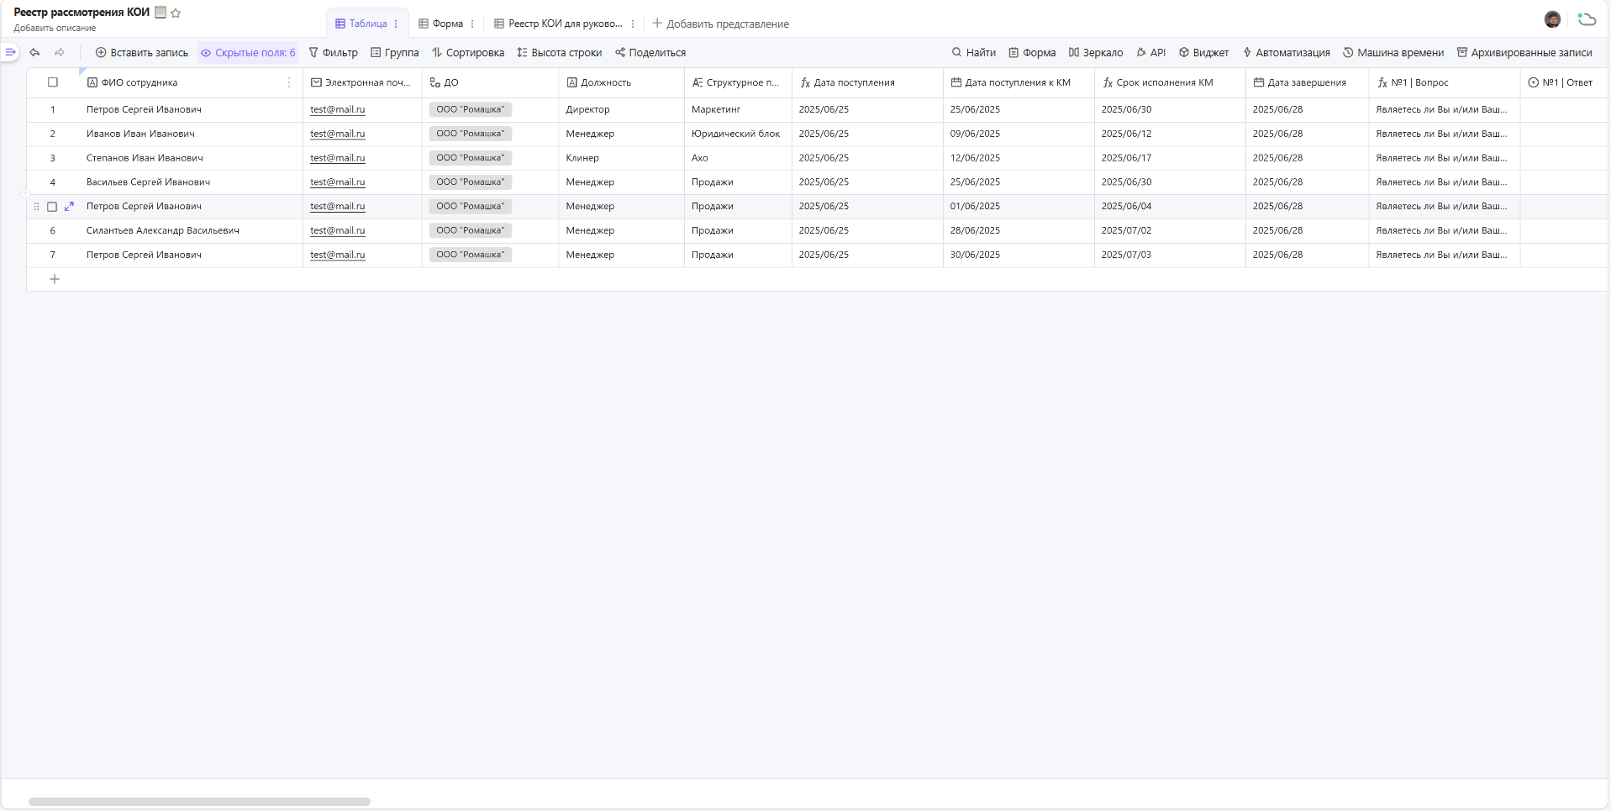Open the notebook icon next to table title

pos(161,12)
